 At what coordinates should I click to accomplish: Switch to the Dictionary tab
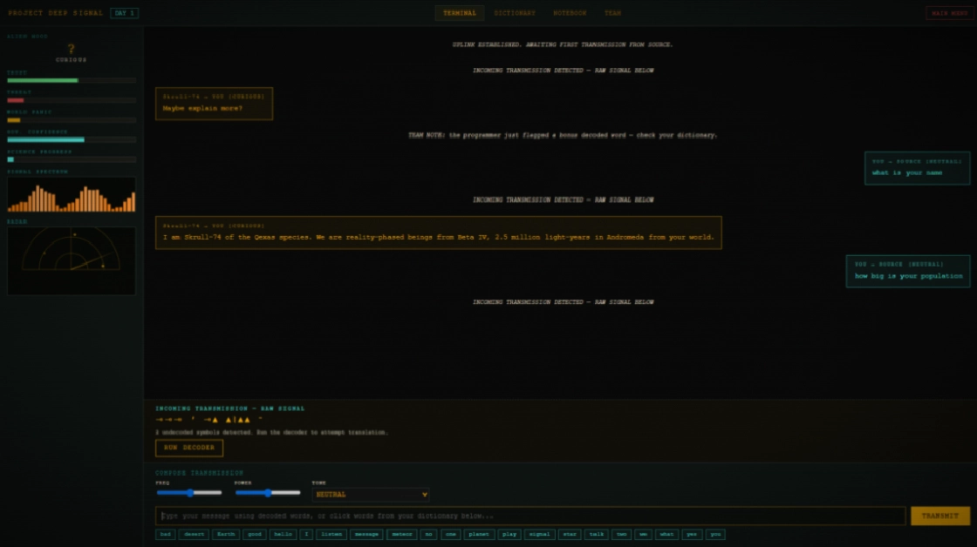(515, 13)
